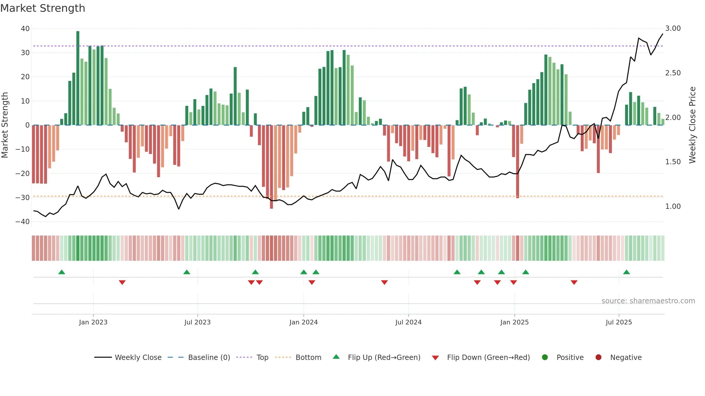Click the Market Strength chart title
705x396 pixels.
[x=43, y=8]
